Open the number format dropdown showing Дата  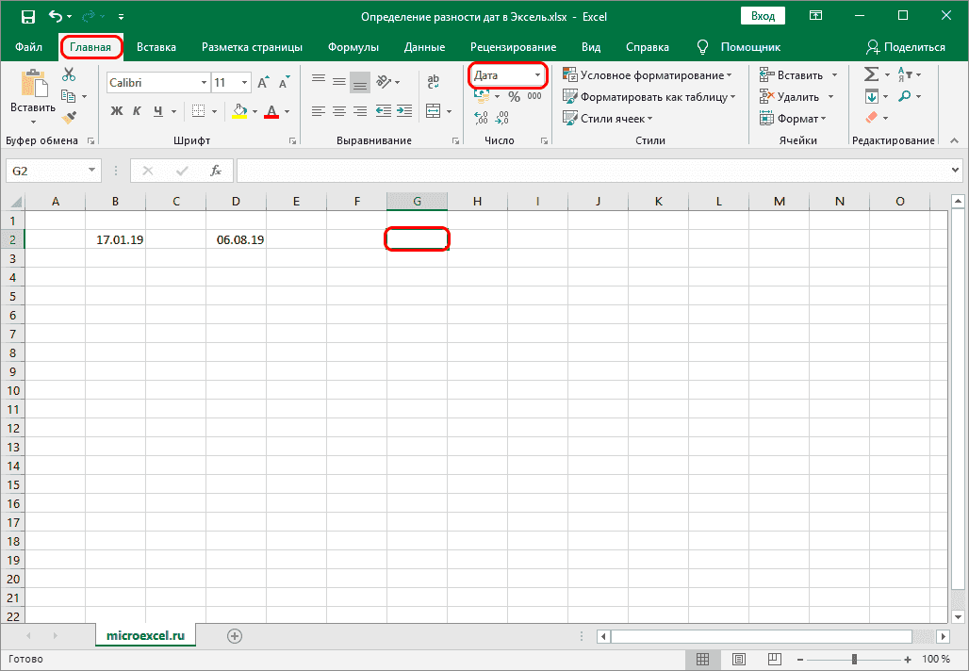537,74
